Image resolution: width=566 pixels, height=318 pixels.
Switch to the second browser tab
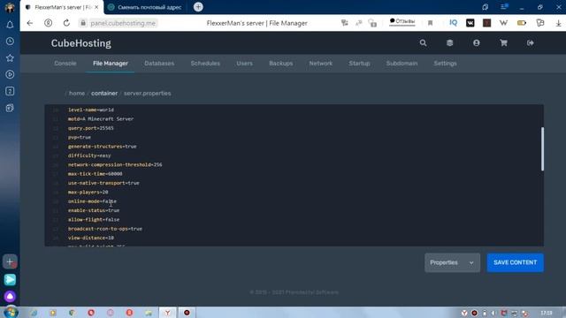click(146, 7)
